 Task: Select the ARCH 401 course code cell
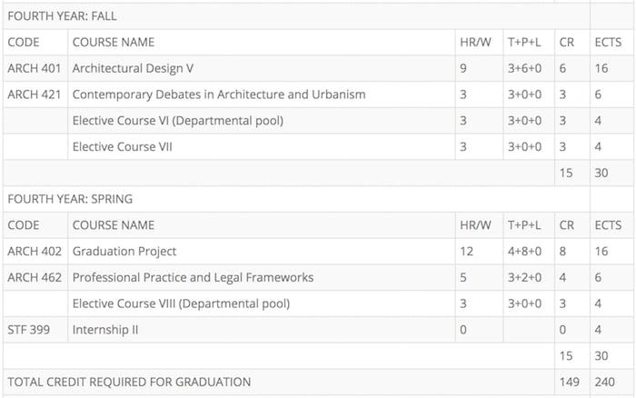(x=35, y=68)
